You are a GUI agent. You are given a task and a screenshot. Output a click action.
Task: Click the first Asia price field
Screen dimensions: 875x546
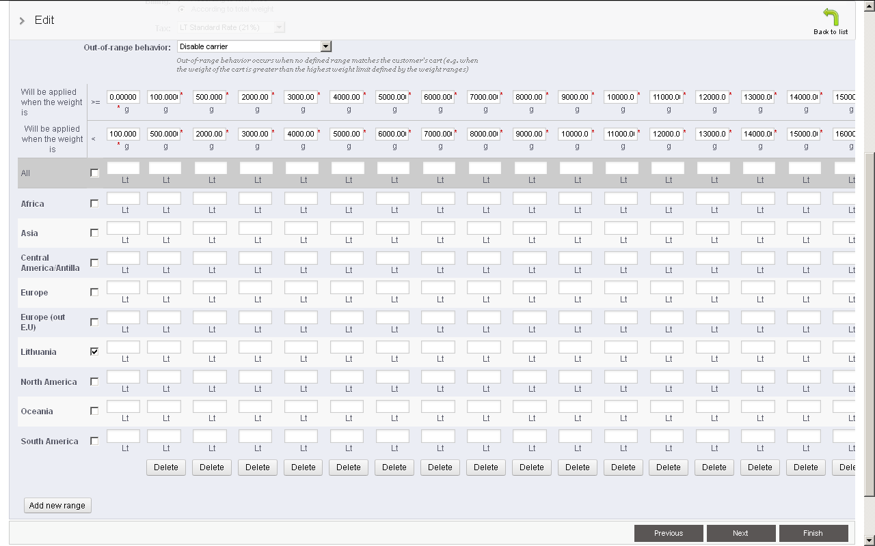click(x=123, y=228)
